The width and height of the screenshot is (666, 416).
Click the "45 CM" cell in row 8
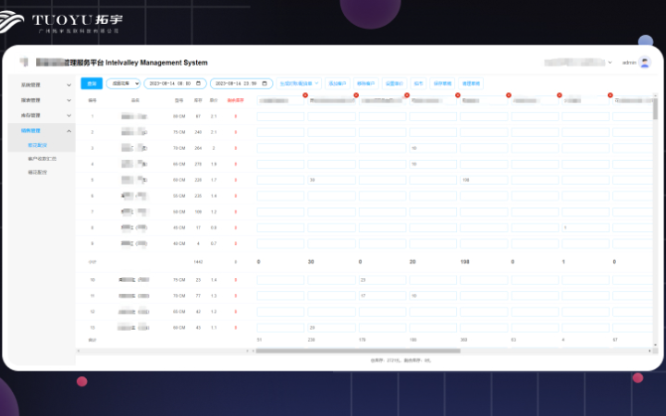179,228
